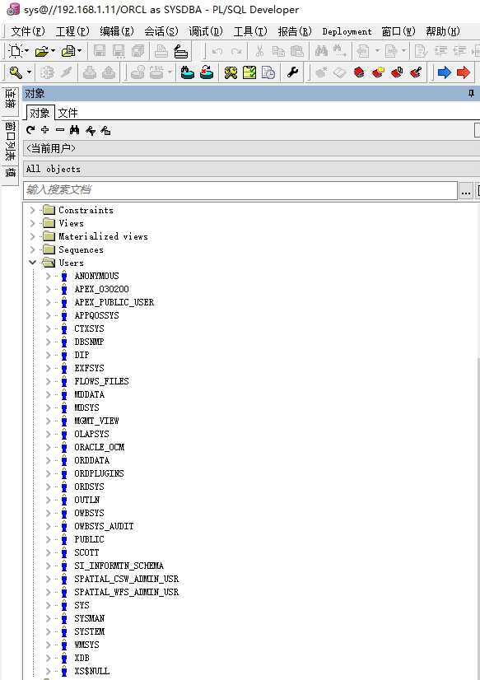This screenshot has height=680, width=480.
Task: Expand the ANONYMOUS user node
Action: click(x=48, y=276)
